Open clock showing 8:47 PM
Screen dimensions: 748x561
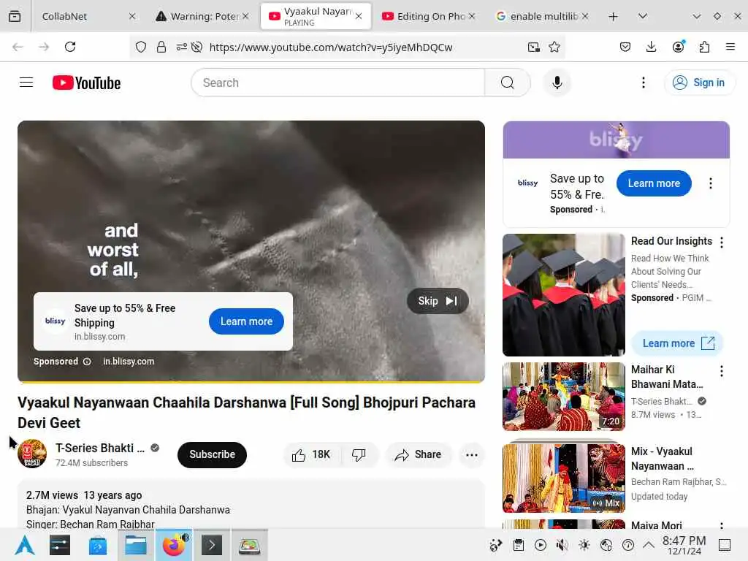(684, 545)
